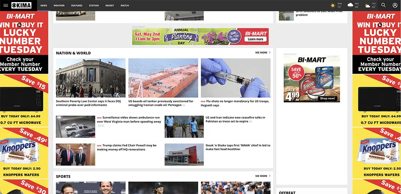Open Trump claims Fed Chair Powell story
This screenshot has width=401, height=194.
[x=126, y=147]
